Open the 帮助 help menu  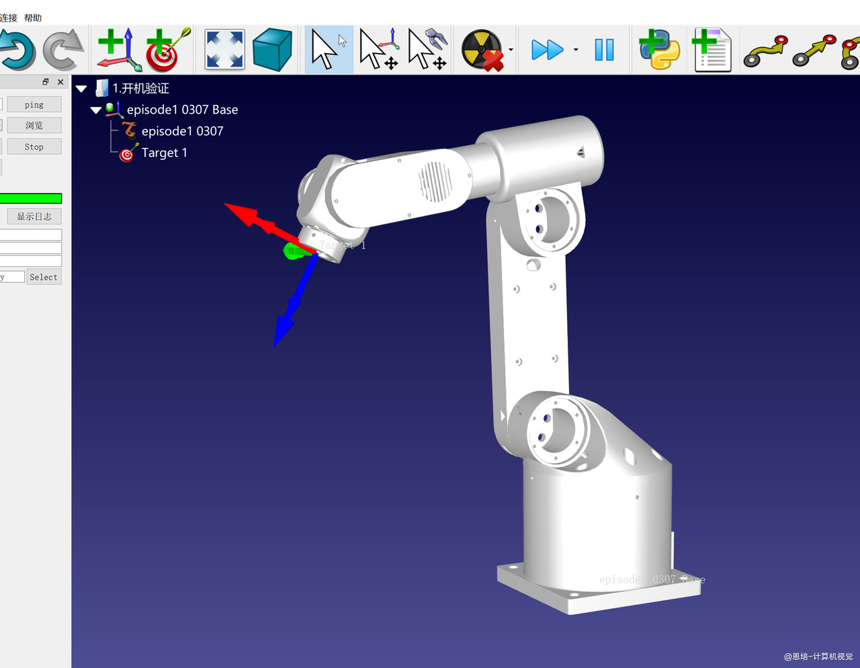(33, 17)
